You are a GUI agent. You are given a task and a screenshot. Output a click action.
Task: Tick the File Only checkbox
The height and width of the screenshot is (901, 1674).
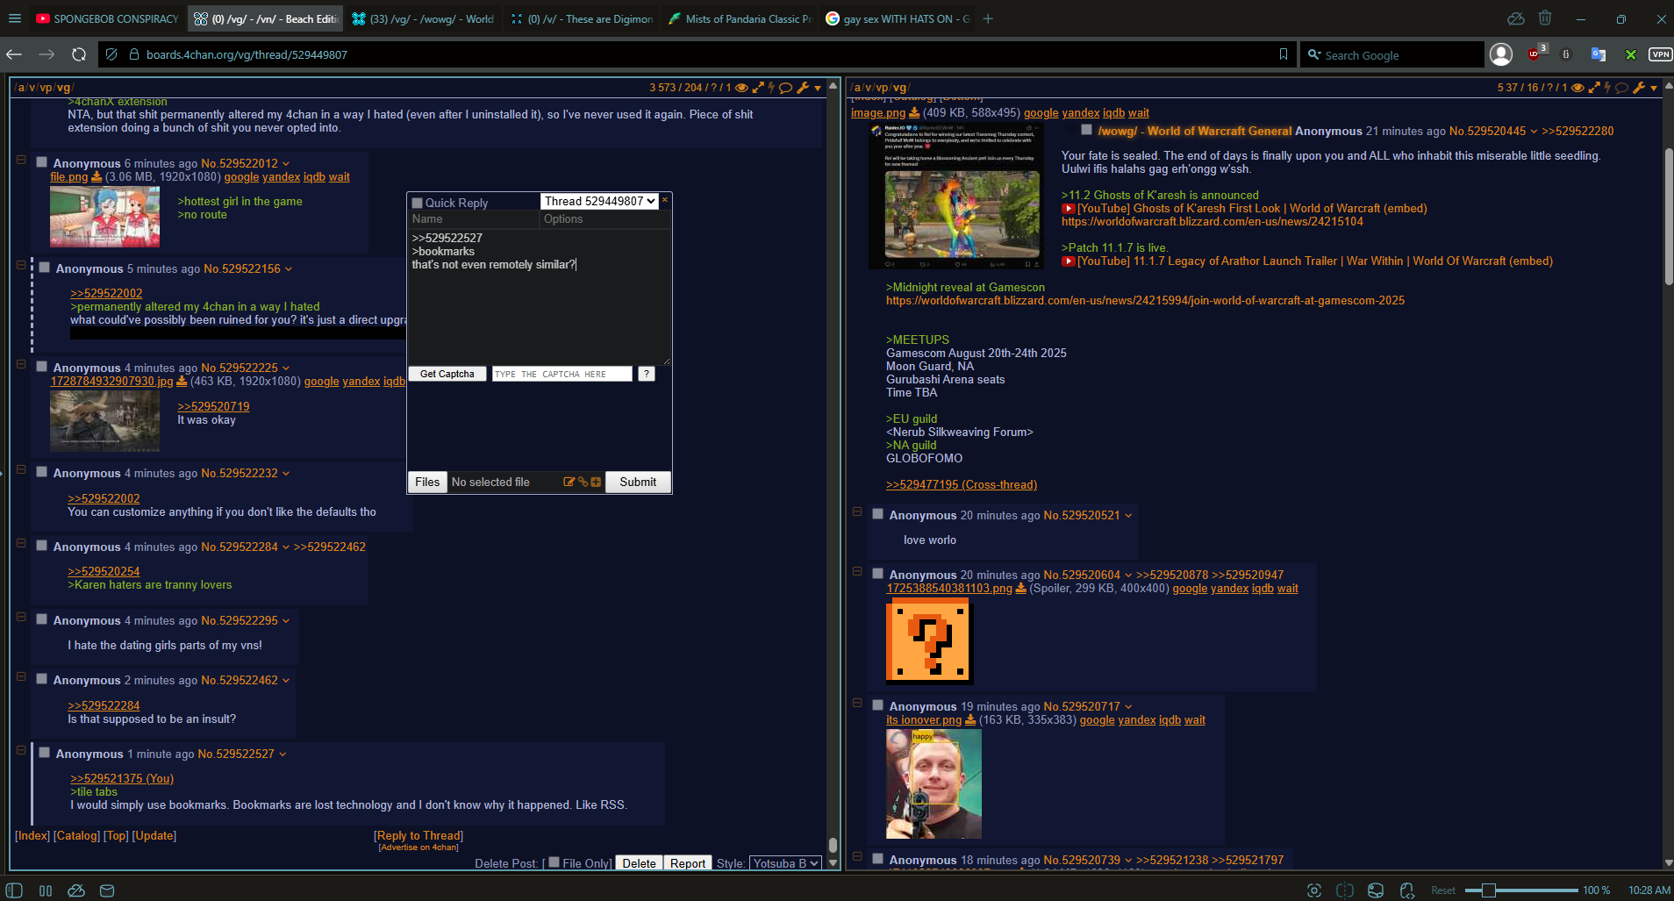coord(554,862)
